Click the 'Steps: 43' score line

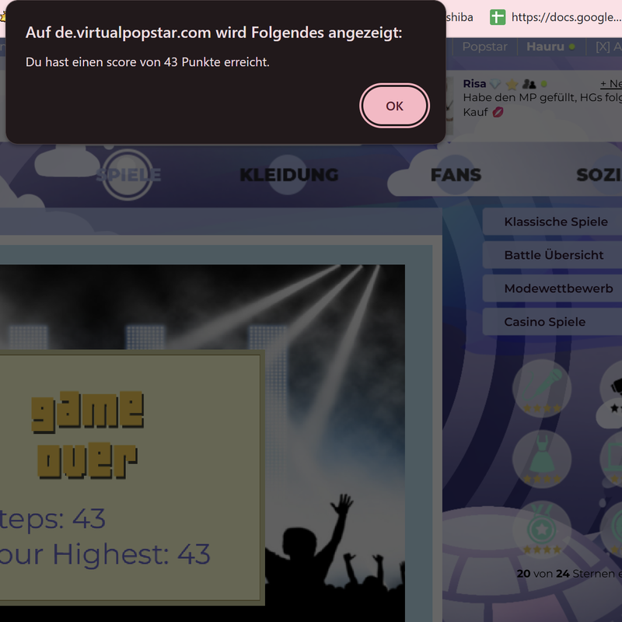click(x=52, y=519)
